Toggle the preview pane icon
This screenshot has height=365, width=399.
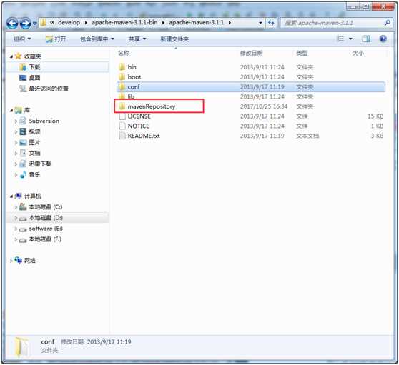[366, 39]
